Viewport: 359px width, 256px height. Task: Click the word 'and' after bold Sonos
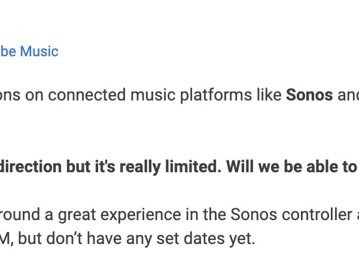pyautogui.click(x=349, y=95)
